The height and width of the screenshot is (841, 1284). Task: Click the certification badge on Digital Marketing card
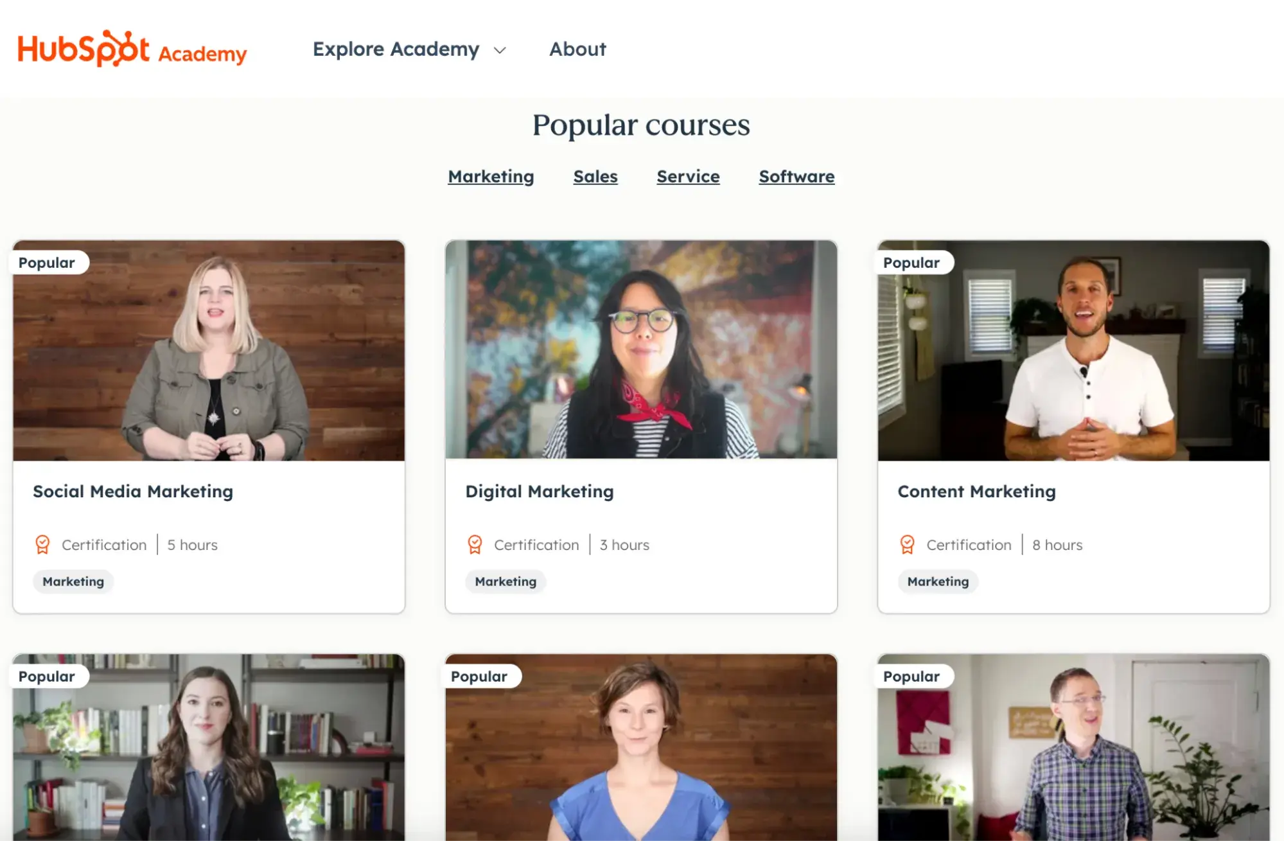(475, 544)
